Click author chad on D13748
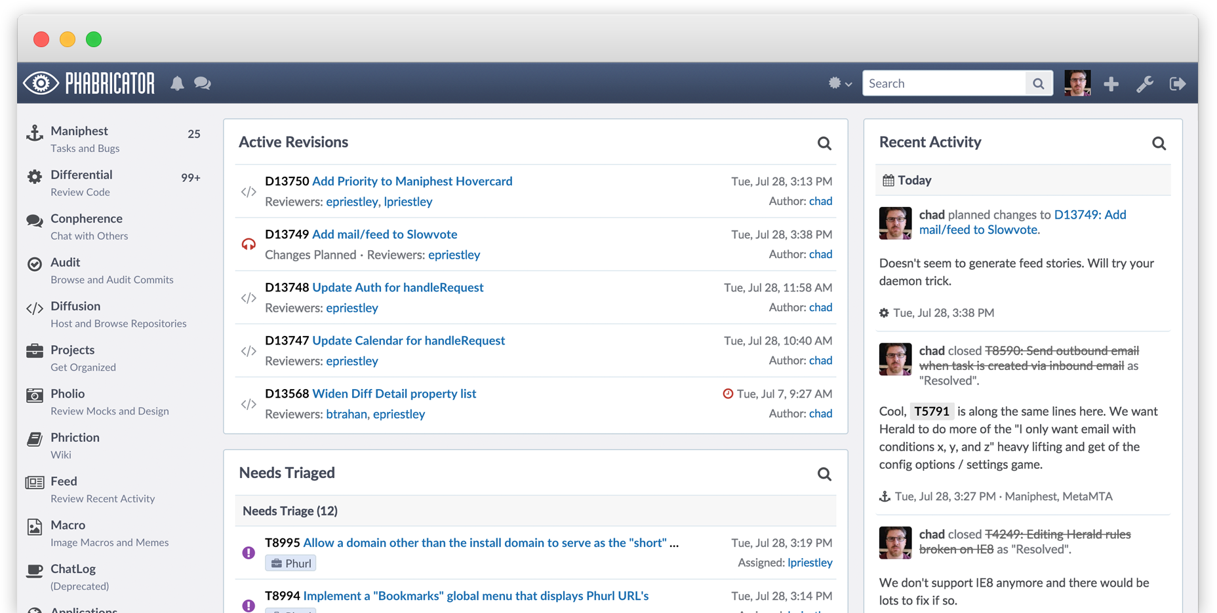Viewport: 1217px width, 613px height. click(x=820, y=307)
